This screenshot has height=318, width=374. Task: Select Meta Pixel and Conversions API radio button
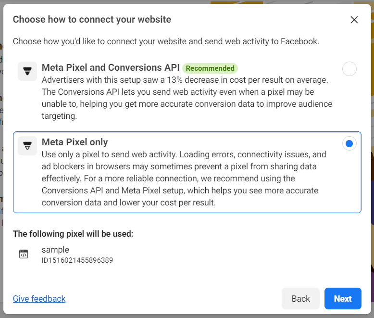click(349, 69)
